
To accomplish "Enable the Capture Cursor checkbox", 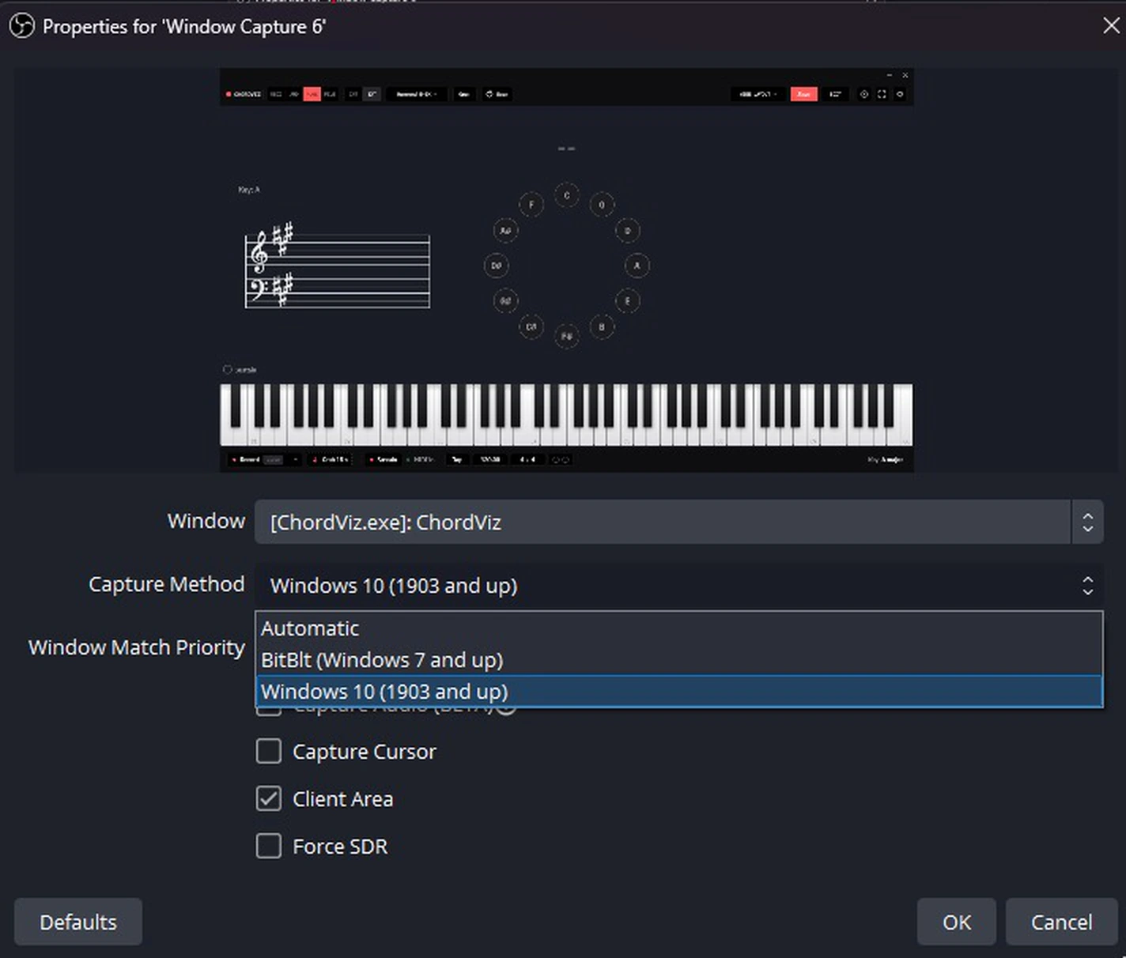I will pos(269,751).
